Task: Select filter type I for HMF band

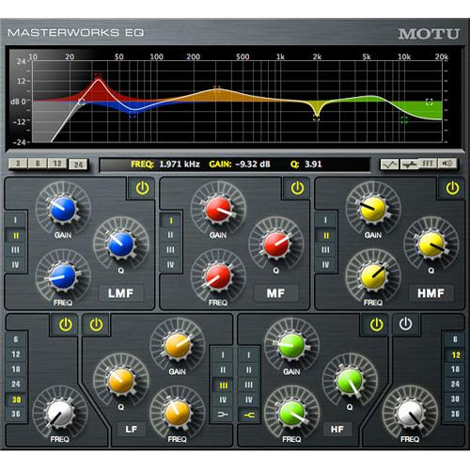Action: (x=326, y=220)
